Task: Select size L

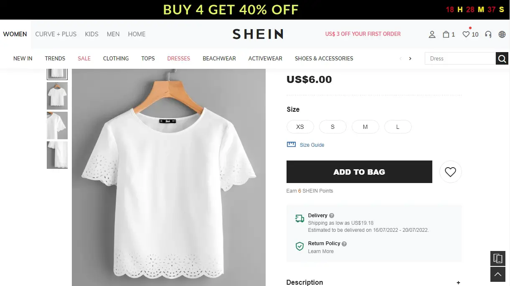Action: [x=398, y=127]
